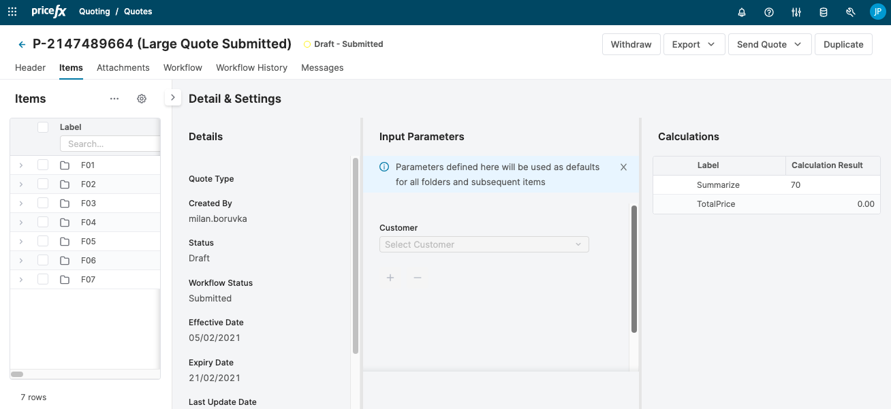Click the notifications bell icon
Screen dimensions: 891x409
tap(742, 12)
